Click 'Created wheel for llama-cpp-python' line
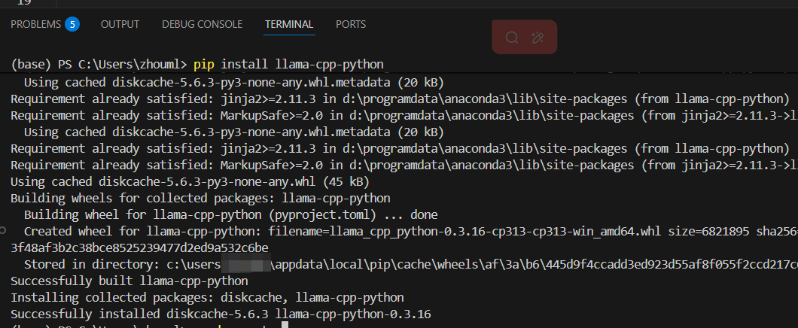 (x=411, y=232)
